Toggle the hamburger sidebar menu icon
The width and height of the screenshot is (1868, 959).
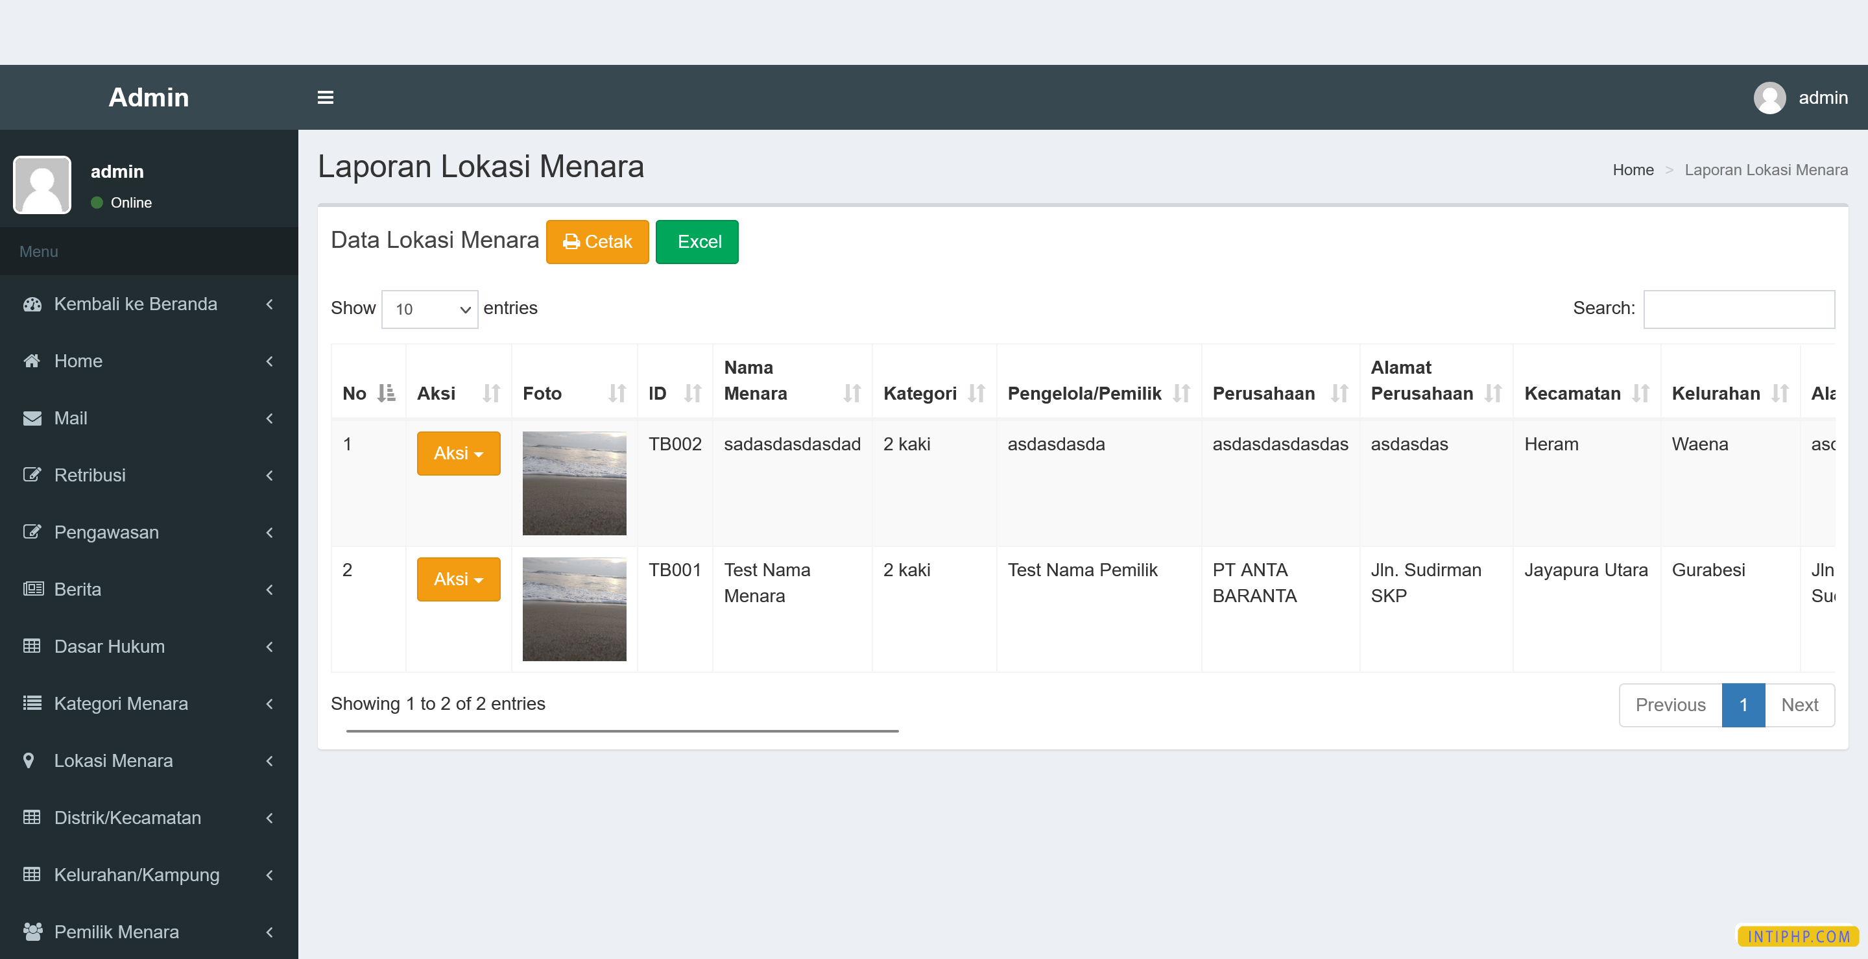click(325, 97)
